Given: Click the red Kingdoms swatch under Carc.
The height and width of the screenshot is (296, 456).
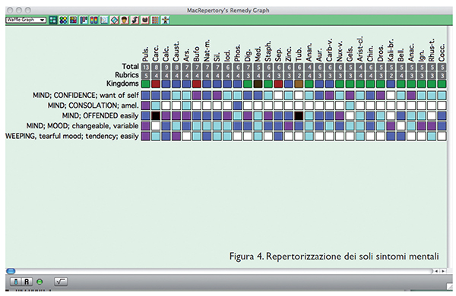Looking at the screenshot, I should point(156,83).
